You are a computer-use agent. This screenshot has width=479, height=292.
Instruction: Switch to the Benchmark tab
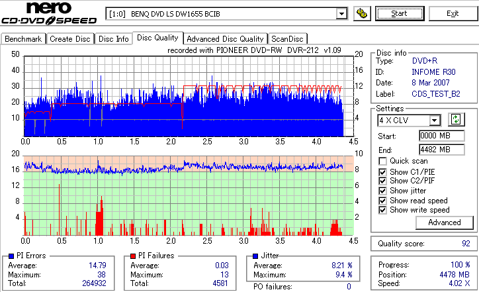pyautogui.click(x=23, y=39)
